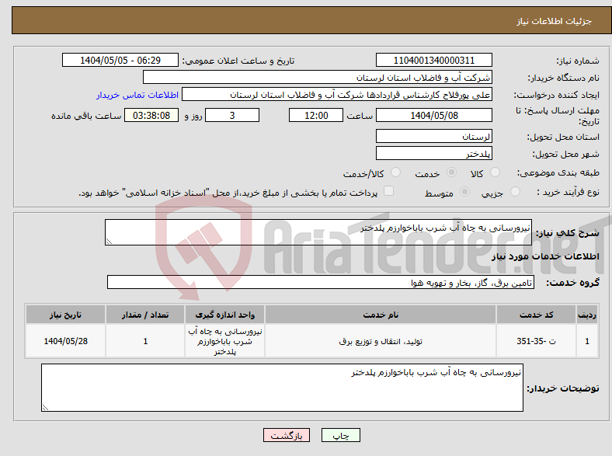The image size is (612, 456).
Task: Click the resize handle of شرح کلی نیاز box
Action: (109, 242)
